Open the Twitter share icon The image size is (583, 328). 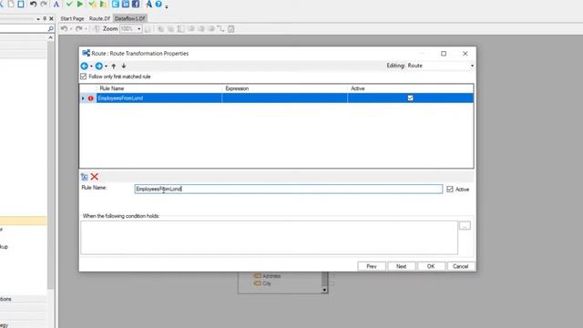click(x=116, y=4)
